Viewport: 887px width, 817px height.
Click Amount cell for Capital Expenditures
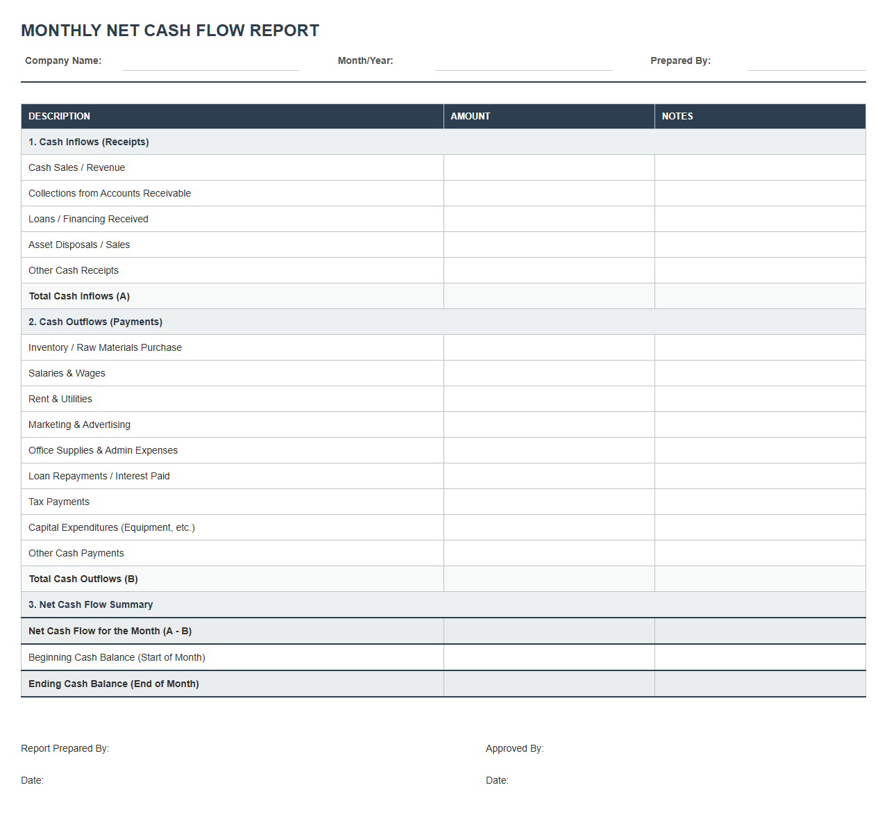[549, 527]
